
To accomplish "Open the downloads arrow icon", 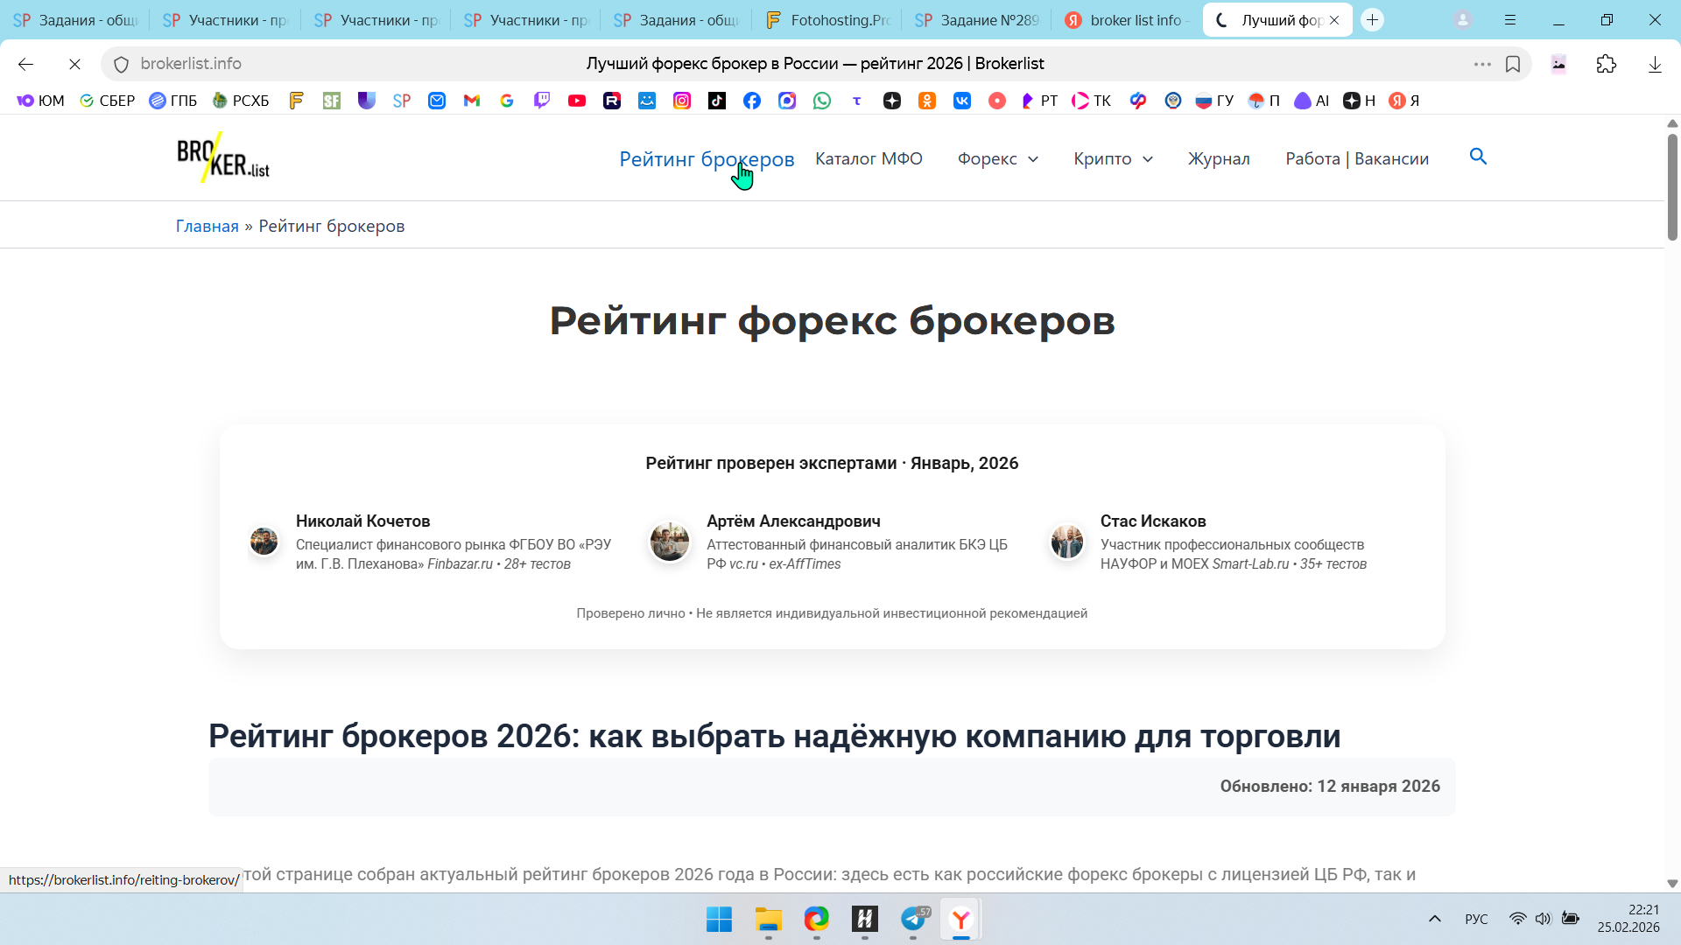I will point(1655,64).
